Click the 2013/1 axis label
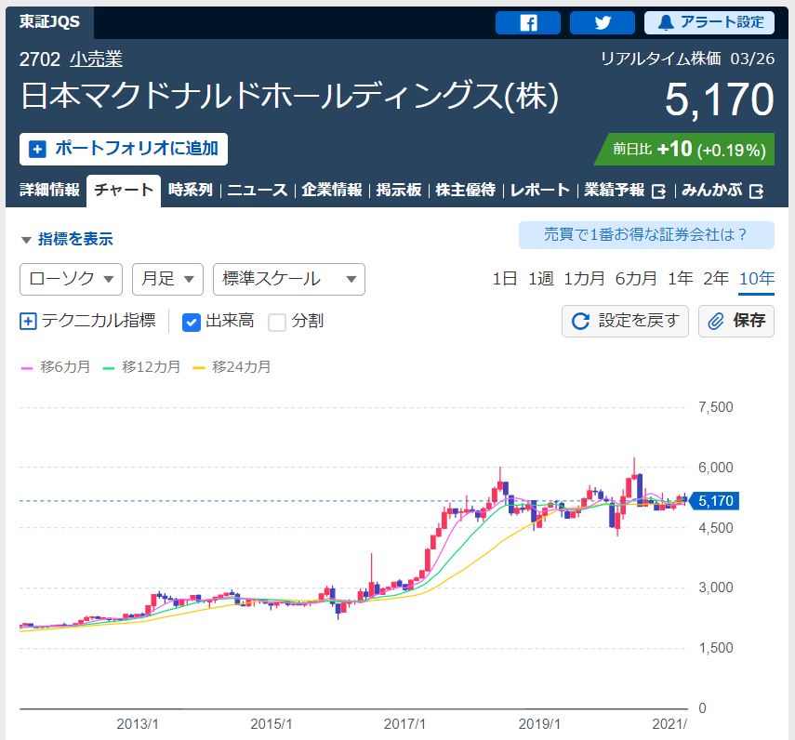This screenshot has width=795, height=740. coord(138,724)
